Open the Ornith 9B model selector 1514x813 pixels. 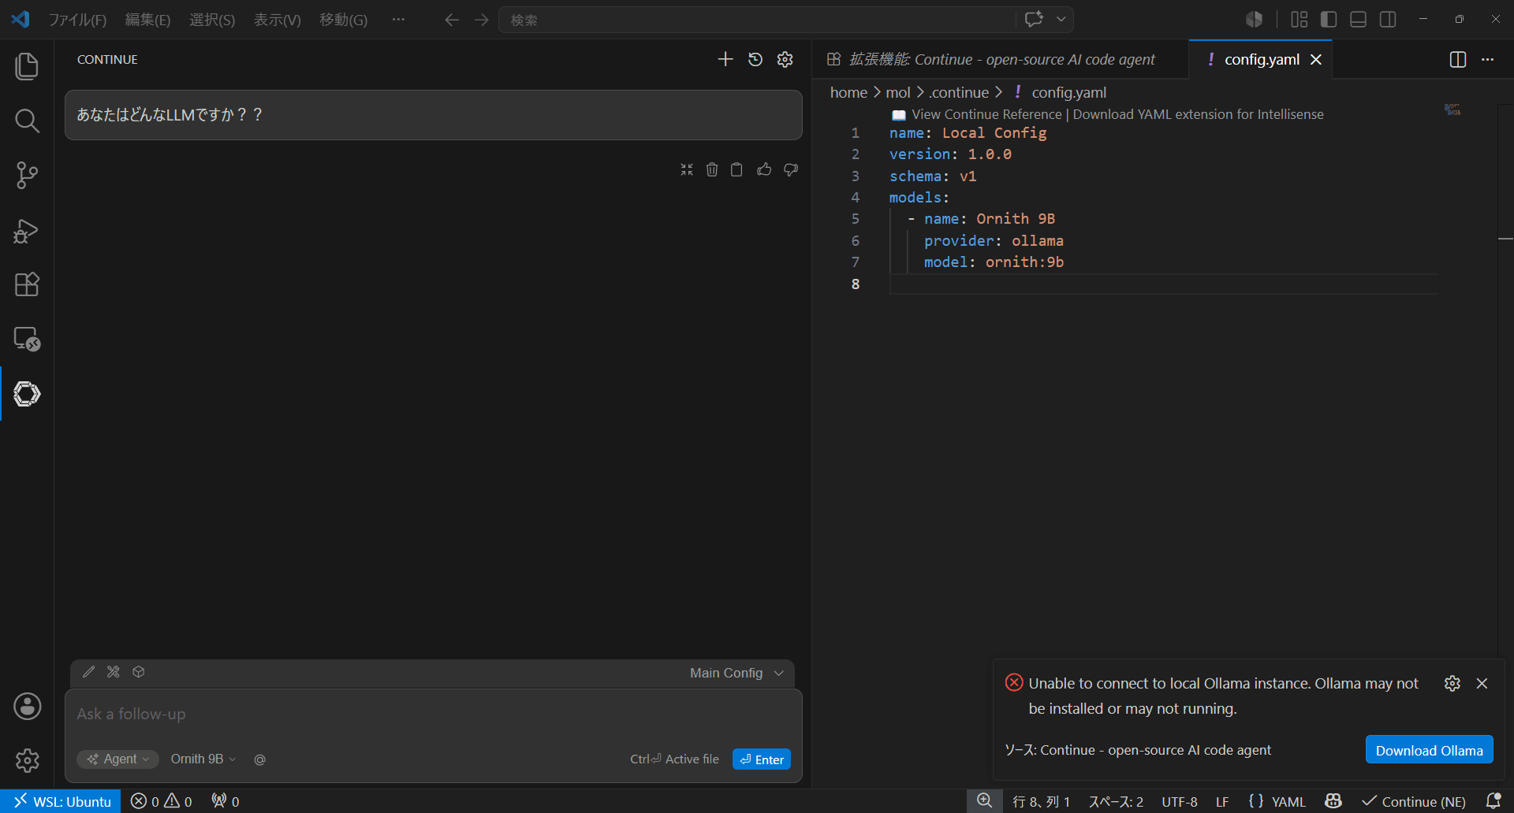[203, 759]
